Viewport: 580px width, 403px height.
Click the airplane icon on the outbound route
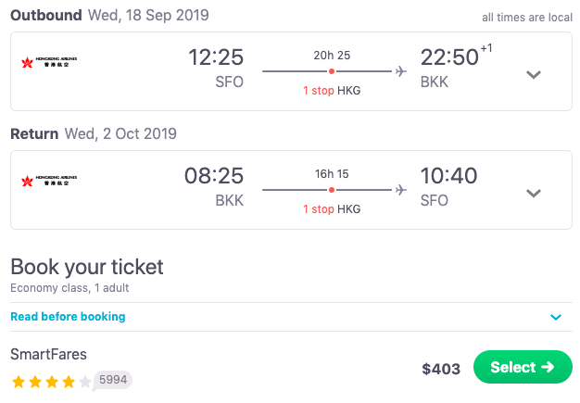(x=401, y=71)
